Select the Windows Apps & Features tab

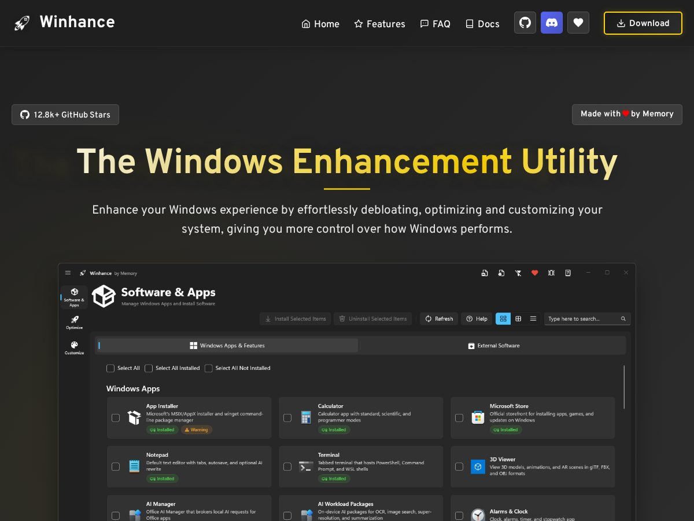[227, 346]
